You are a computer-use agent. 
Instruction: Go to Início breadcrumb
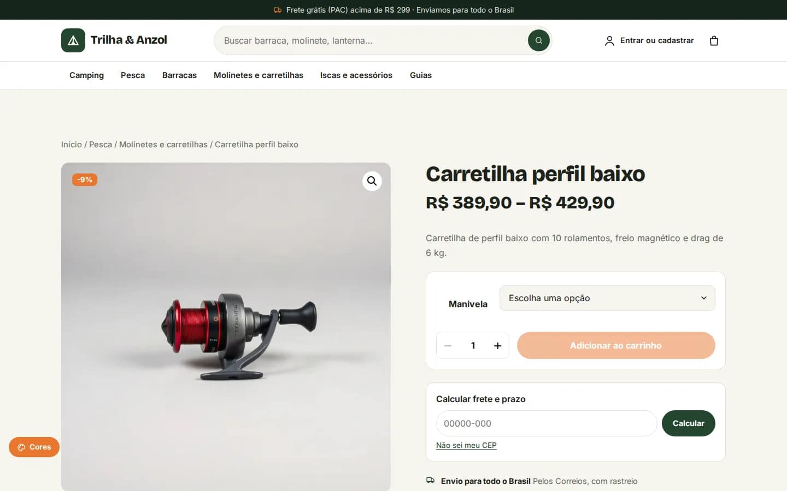pos(72,145)
